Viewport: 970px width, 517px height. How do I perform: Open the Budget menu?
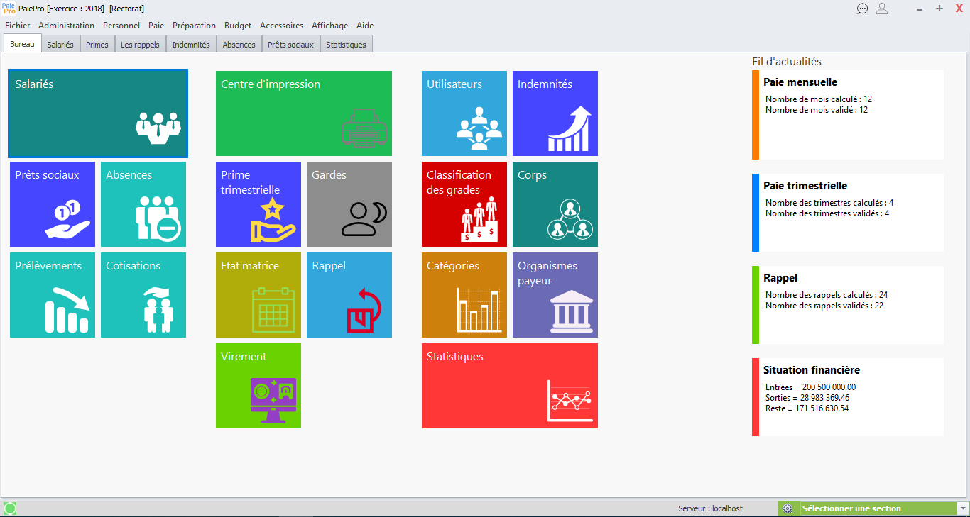point(238,26)
